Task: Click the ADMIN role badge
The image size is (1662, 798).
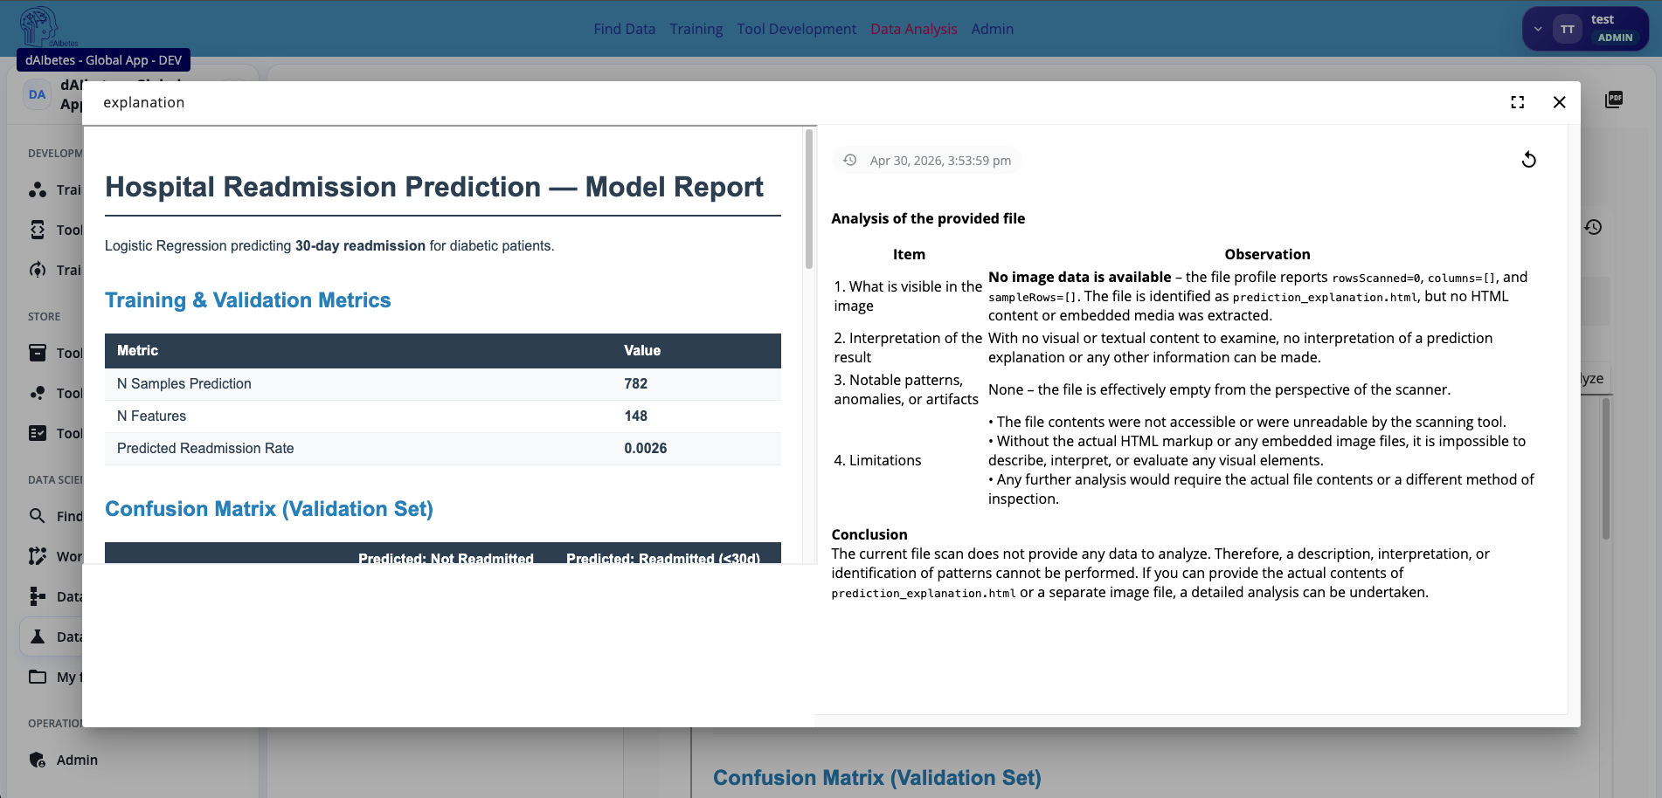Action: (1615, 38)
